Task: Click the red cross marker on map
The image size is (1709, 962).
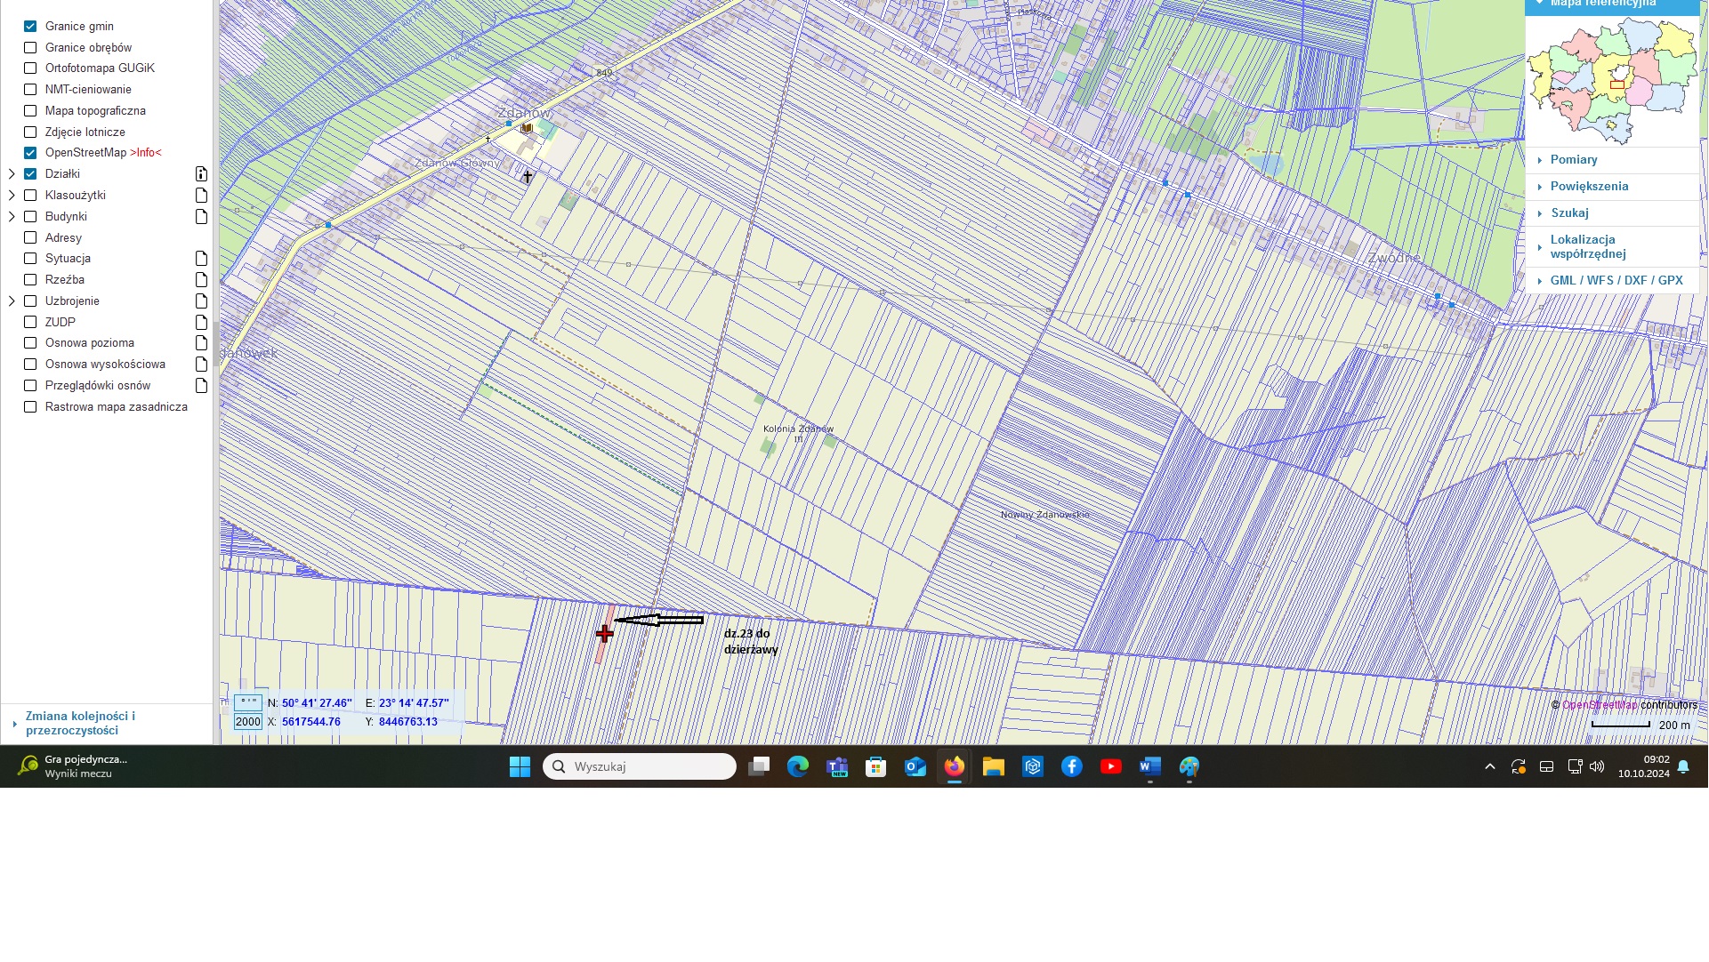Action: [x=605, y=634]
